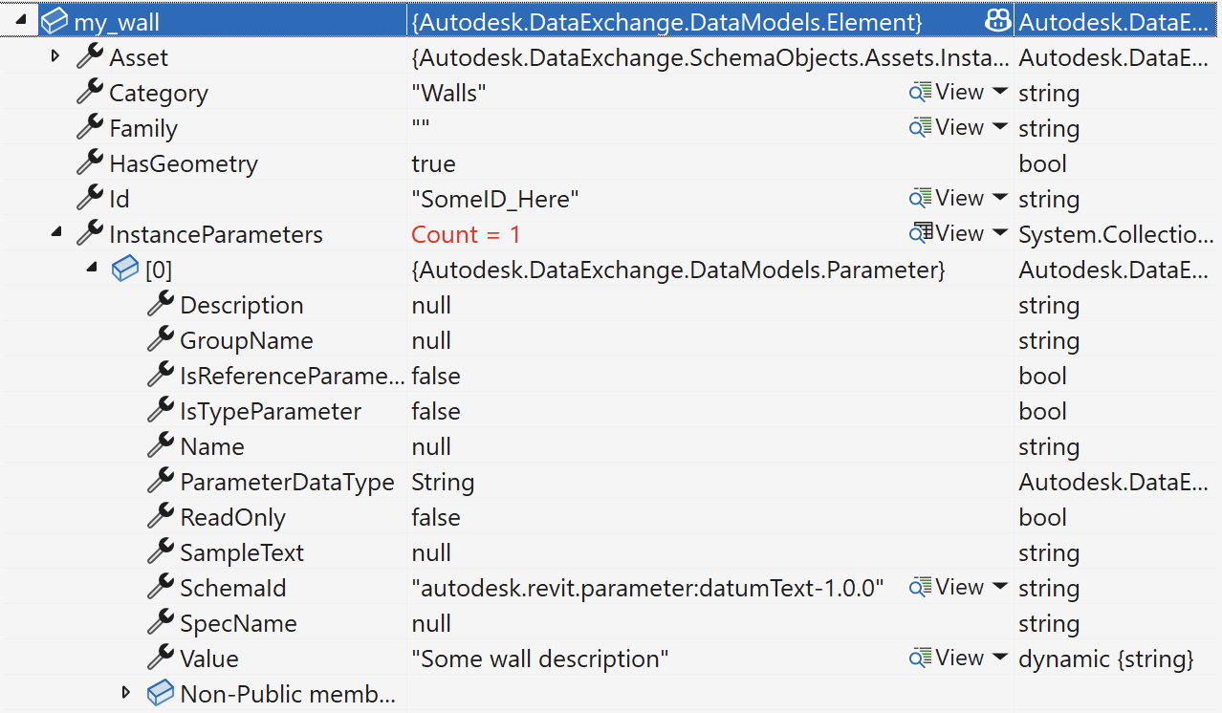Collapse the my_wall root node
The image size is (1222, 713).
coord(22,21)
